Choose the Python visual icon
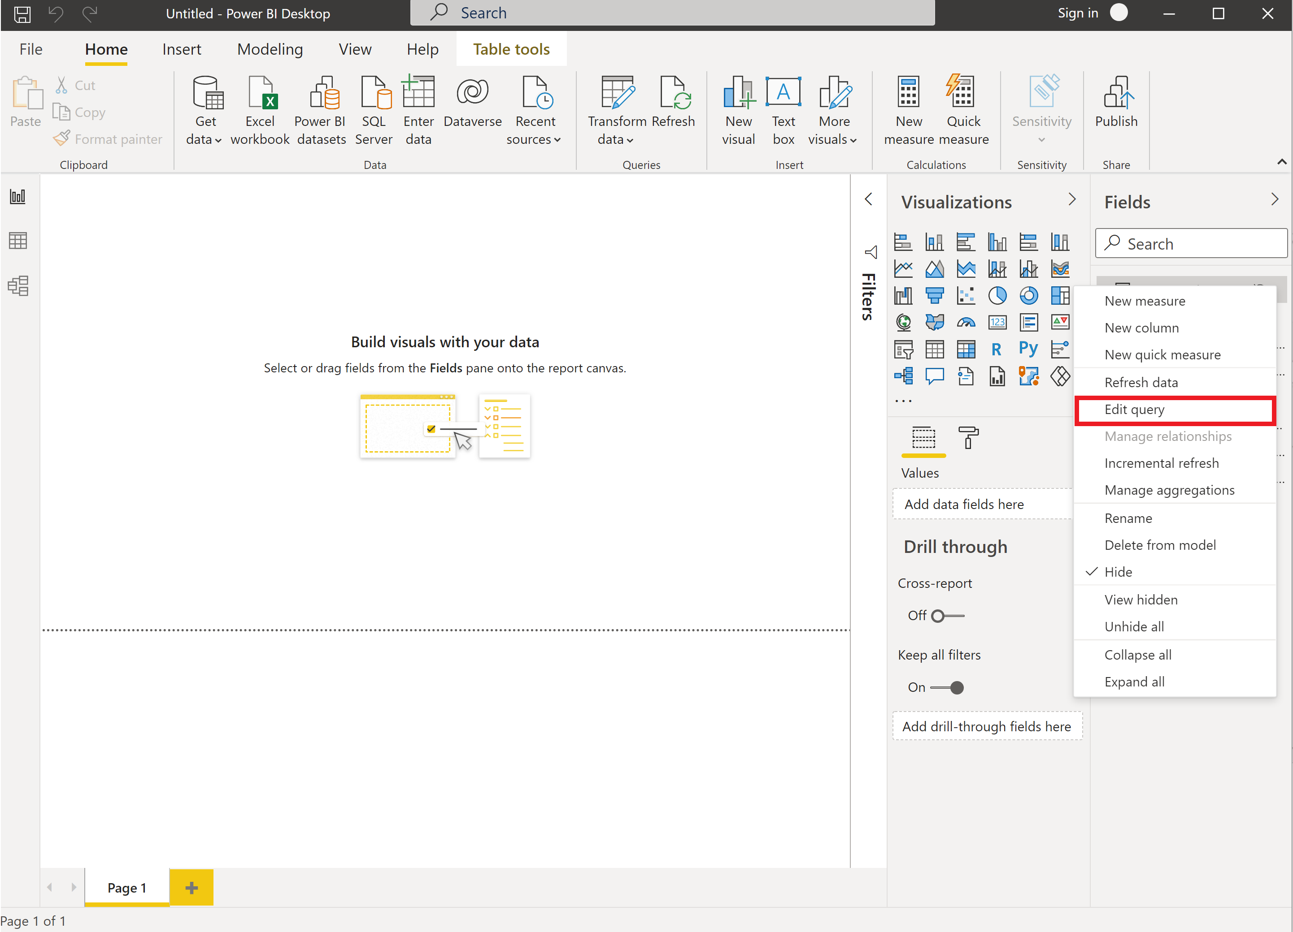This screenshot has height=932, width=1293. pyautogui.click(x=1028, y=349)
